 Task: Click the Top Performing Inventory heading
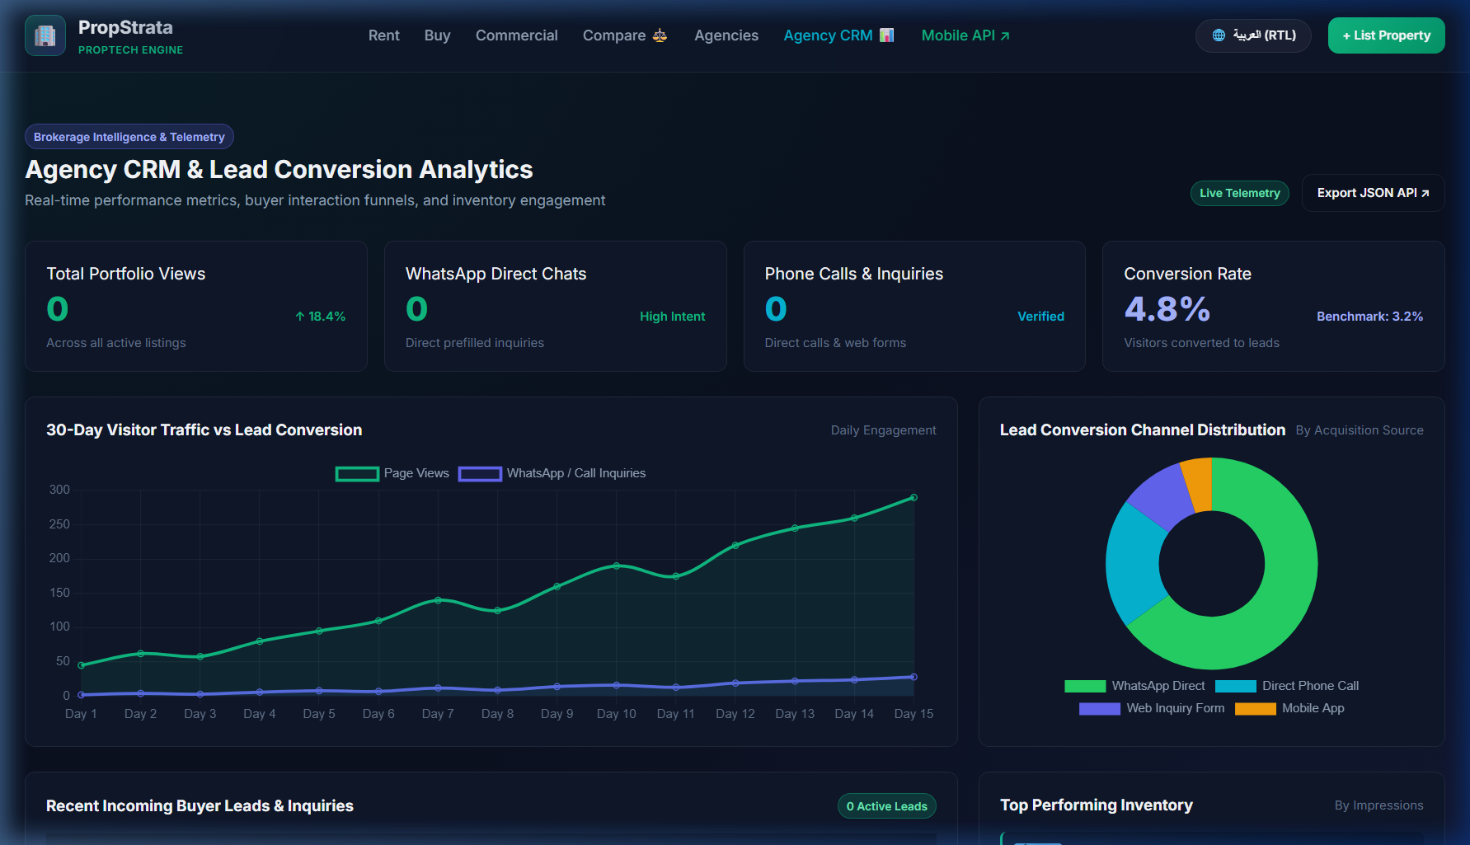[1096, 805]
